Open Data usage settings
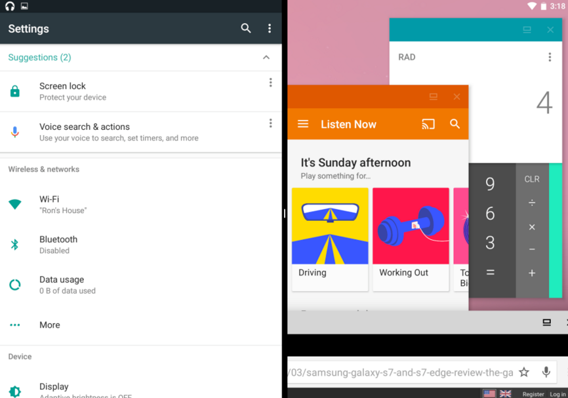This screenshot has width=568, height=398. (x=140, y=285)
